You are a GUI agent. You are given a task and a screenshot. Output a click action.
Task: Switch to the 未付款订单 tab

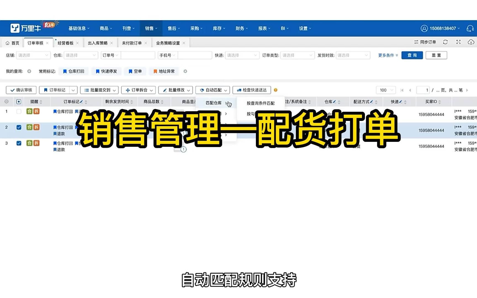tap(132, 43)
